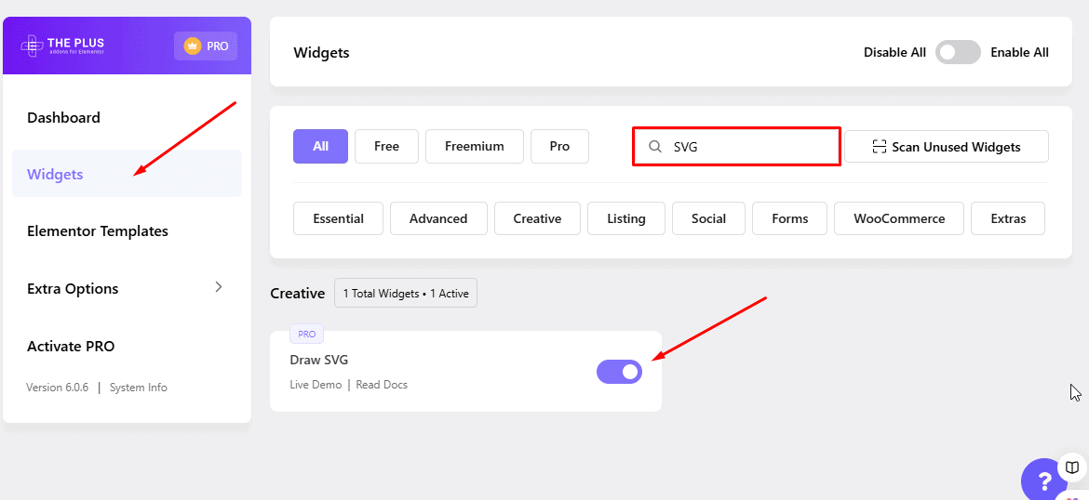Image resolution: width=1089 pixels, height=500 pixels.
Task: Click the PRO crown badge
Action: 206,46
